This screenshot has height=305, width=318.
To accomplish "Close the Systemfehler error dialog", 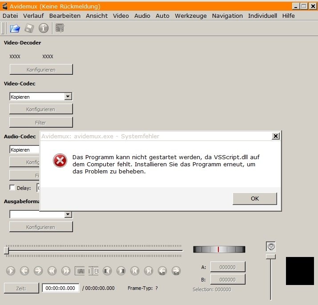I will 276,136.
